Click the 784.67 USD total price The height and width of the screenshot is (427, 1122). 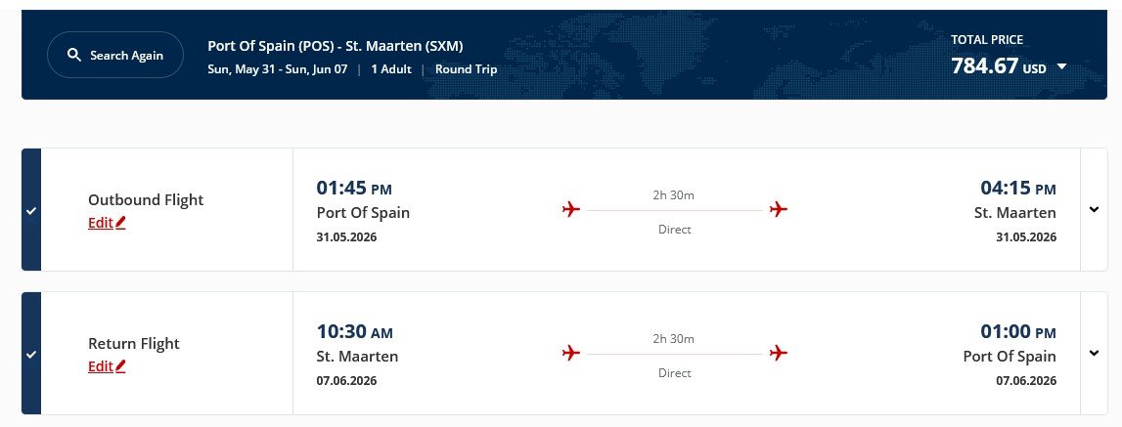pos(998,66)
